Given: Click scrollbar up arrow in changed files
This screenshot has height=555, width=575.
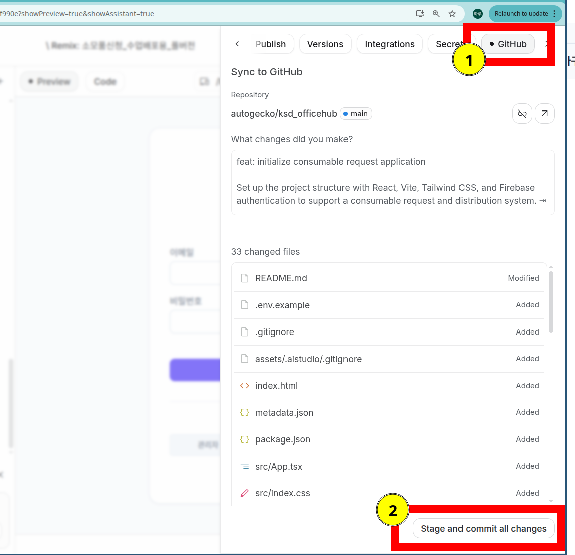Looking at the screenshot, I should tap(551, 267).
